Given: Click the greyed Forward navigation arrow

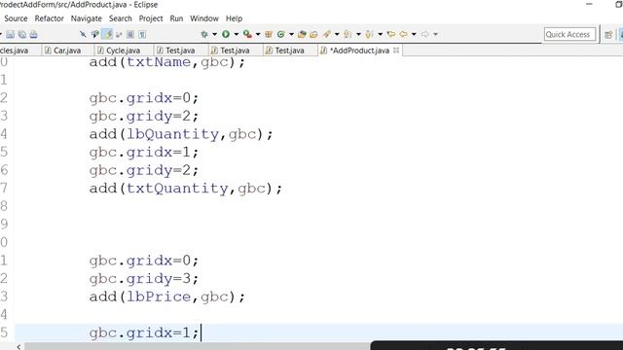Looking at the screenshot, I should click(x=425, y=35).
